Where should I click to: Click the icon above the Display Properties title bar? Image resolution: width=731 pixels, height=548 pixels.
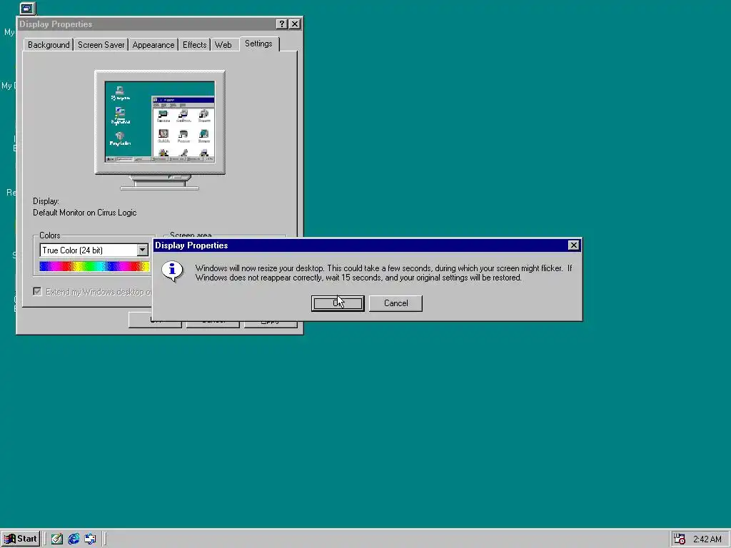28,8
